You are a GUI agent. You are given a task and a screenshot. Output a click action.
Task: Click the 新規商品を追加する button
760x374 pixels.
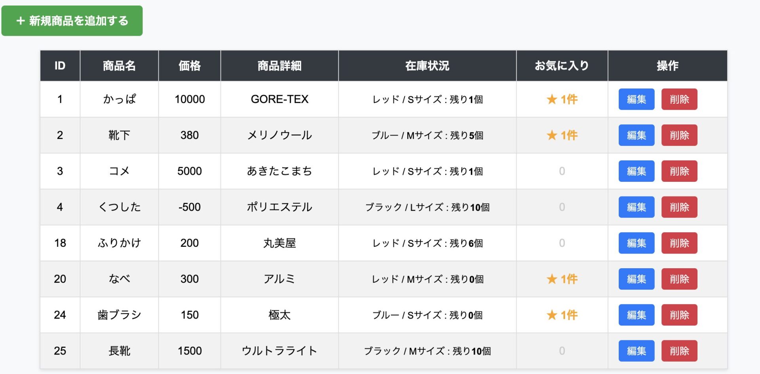click(x=72, y=21)
